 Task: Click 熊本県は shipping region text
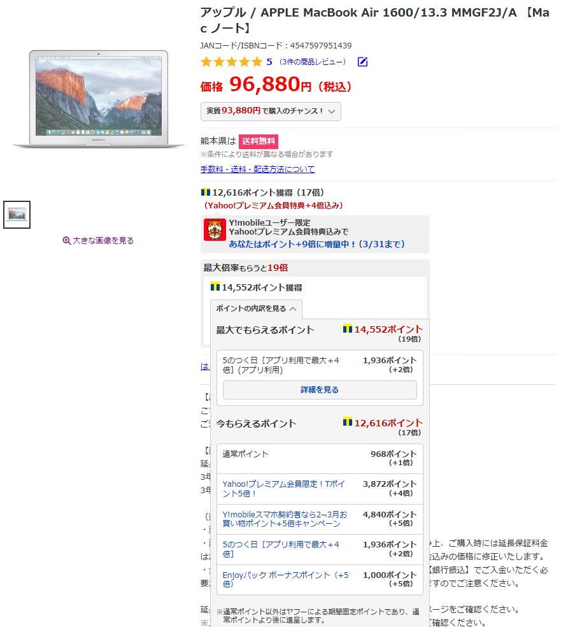pyautogui.click(x=218, y=141)
